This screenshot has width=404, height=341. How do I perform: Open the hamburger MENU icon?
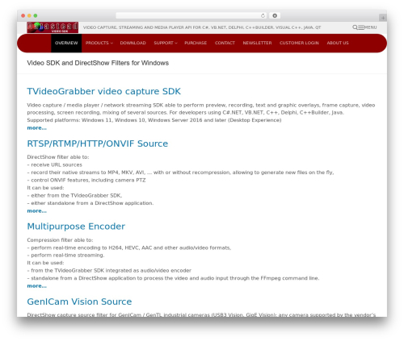pyautogui.click(x=361, y=27)
